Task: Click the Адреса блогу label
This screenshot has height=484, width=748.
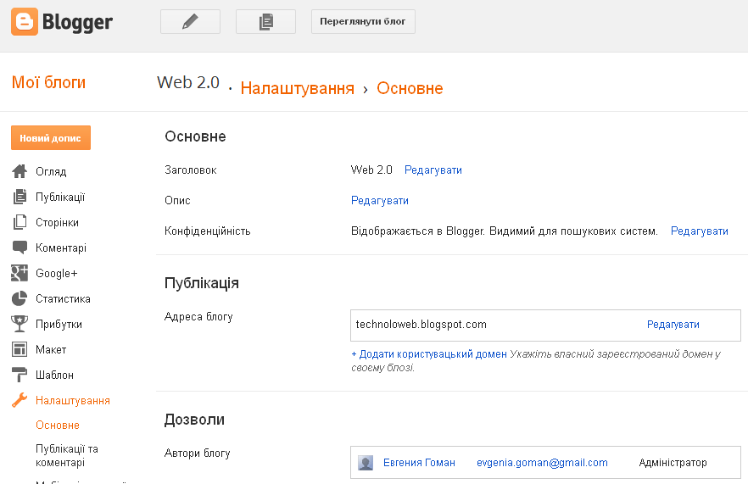Action: [x=198, y=317]
